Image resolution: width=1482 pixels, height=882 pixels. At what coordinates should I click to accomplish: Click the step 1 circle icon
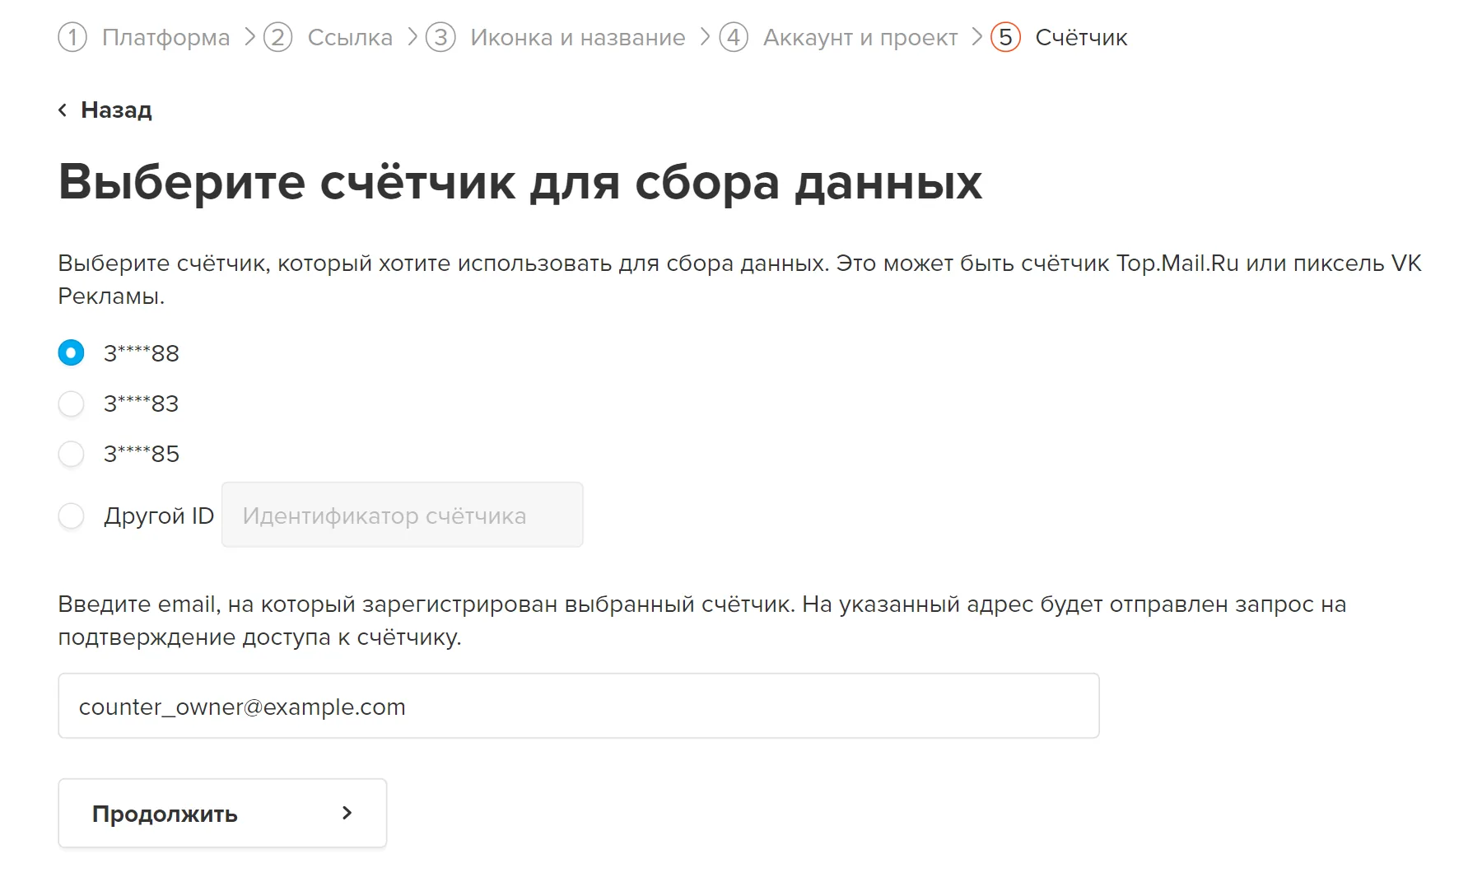[x=72, y=37]
